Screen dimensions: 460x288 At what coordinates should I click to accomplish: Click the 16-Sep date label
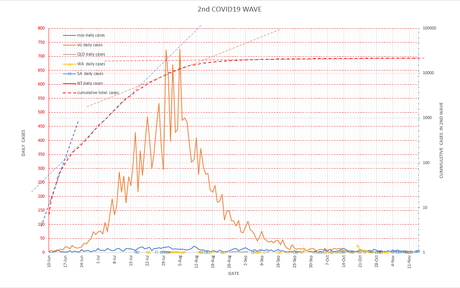(x=278, y=262)
